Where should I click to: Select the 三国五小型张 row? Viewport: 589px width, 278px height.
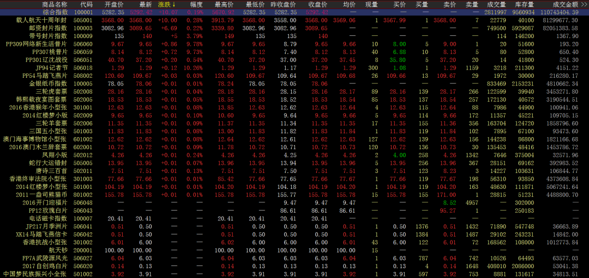tap(294, 131)
